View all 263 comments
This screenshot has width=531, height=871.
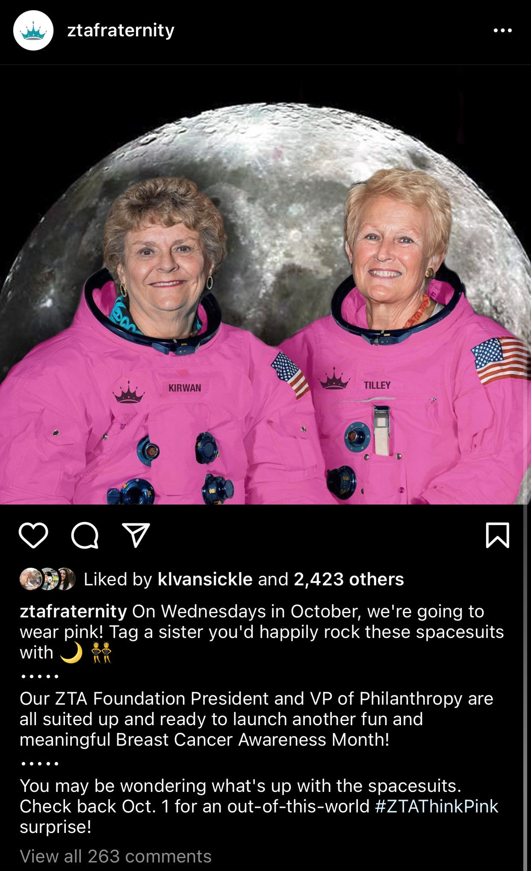[115, 856]
